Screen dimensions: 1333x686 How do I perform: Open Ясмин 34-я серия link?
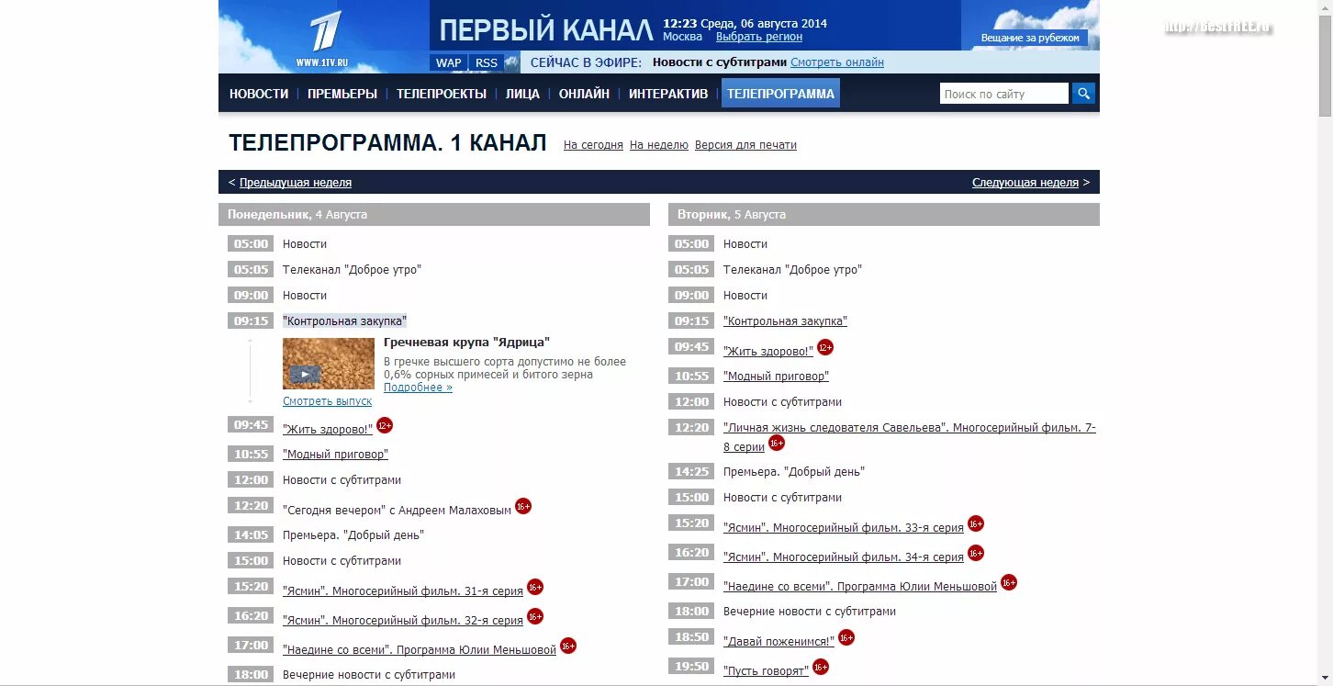844,557
